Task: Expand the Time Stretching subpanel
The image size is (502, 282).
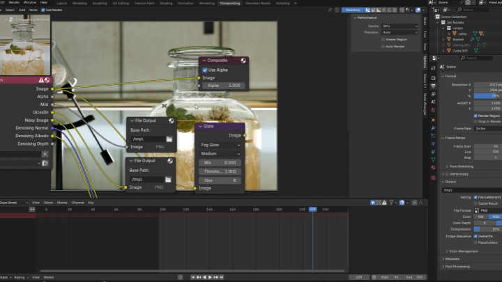Action: click(461, 166)
